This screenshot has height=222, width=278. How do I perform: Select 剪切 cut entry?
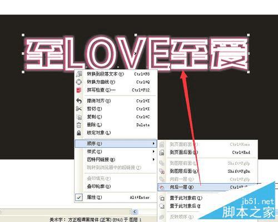point(116,109)
